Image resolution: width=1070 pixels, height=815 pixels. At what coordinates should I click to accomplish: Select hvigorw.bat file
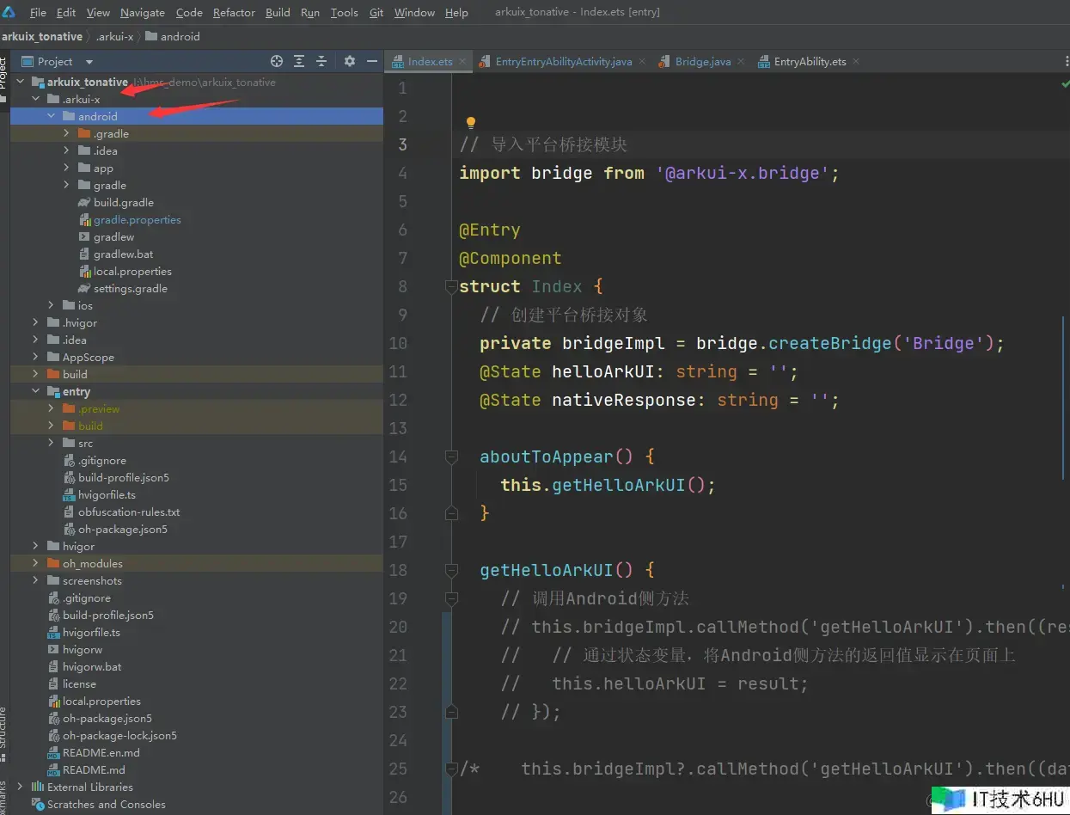point(92,666)
